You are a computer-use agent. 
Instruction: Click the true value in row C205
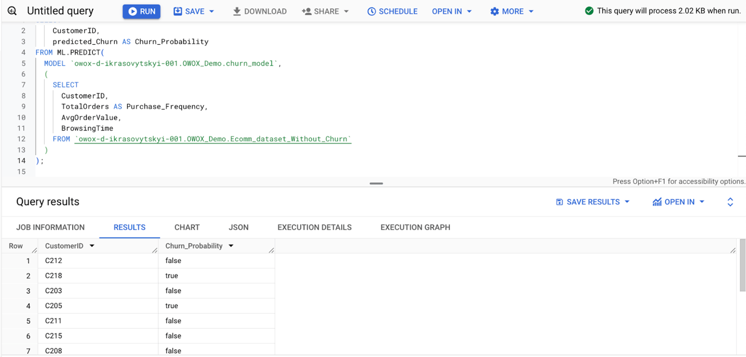[x=171, y=306]
